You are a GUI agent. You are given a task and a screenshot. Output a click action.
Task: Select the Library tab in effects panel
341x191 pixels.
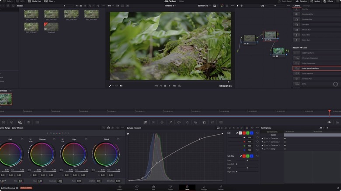(296, 6)
